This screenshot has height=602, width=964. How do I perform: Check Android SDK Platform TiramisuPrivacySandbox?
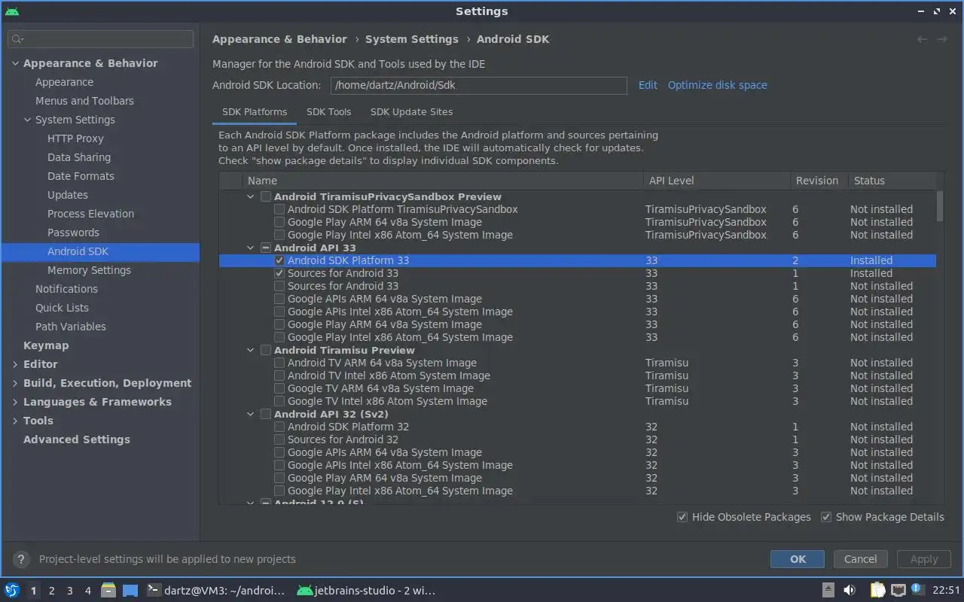point(279,209)
